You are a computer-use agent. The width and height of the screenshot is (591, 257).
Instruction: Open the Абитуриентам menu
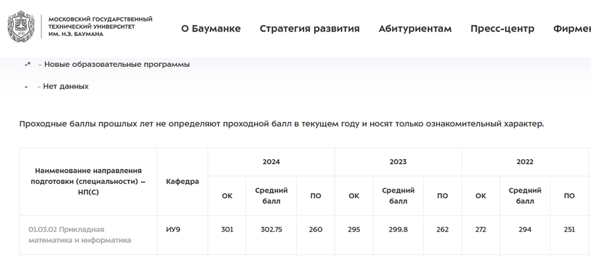click(415, 28)
